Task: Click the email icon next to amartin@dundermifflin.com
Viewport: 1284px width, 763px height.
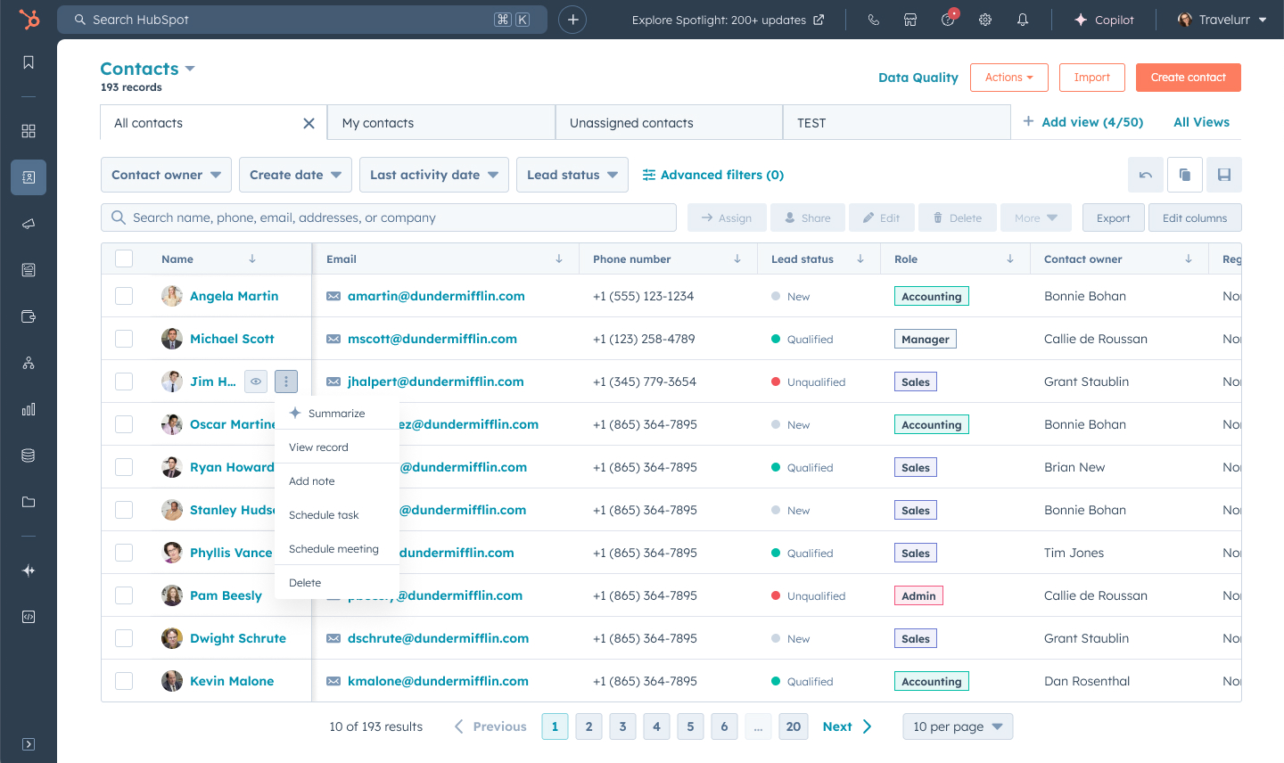Action: (333, 296)
